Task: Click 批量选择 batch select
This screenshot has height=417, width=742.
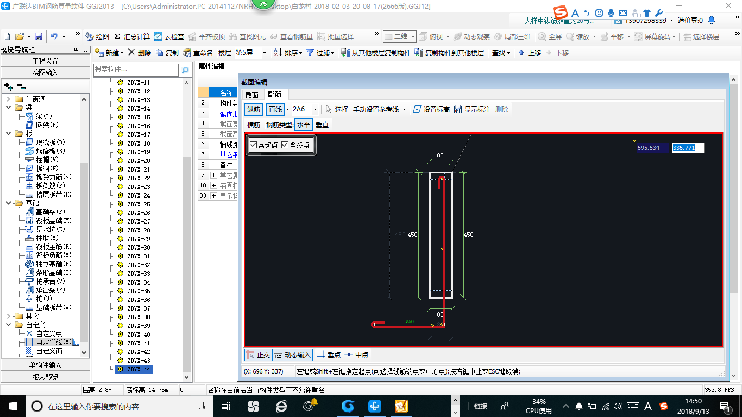Action: pyautogui.click(x=335, y=36)
